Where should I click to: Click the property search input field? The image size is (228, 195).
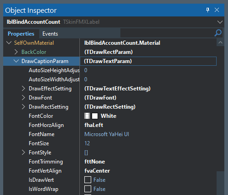(x=167, y=33)
